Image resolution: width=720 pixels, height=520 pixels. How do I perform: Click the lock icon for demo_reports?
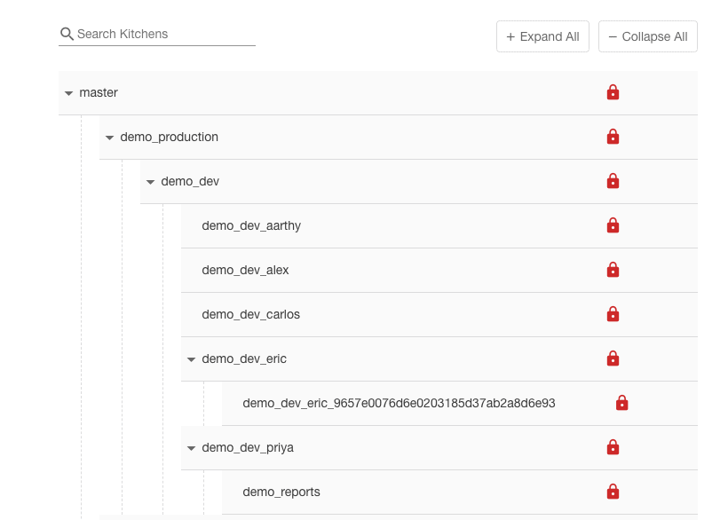pos(613,492)
